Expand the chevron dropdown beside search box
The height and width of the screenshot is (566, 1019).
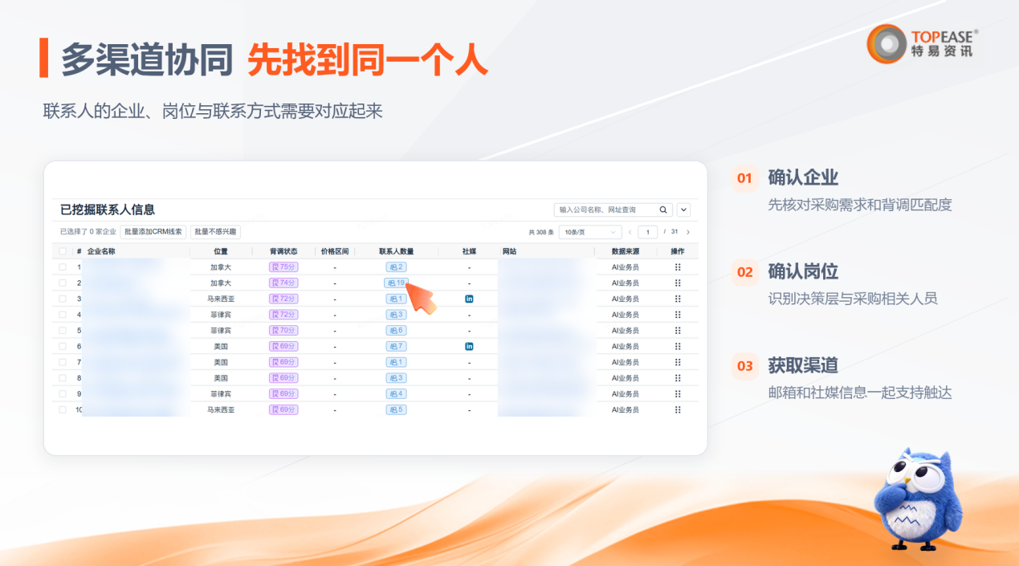(683, 210)
